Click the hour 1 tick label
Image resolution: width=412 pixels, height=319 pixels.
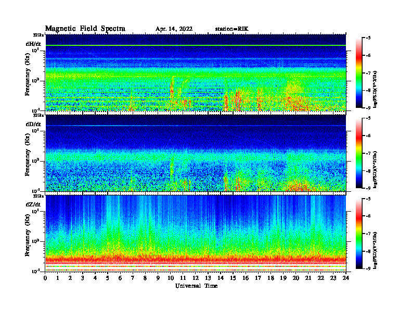coord(58,278)
